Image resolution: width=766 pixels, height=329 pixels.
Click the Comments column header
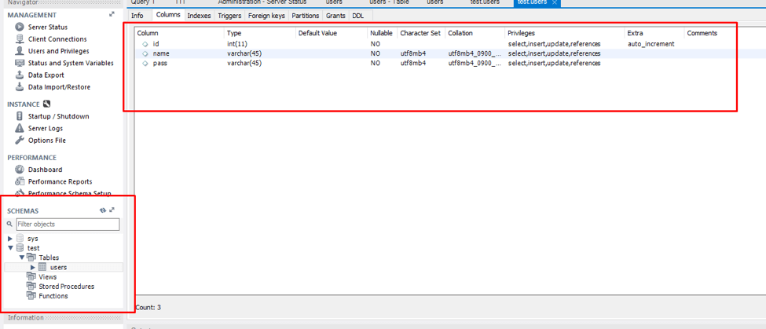tap(702, 33)
